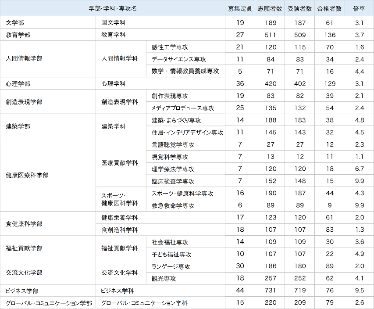Click the 受験者数 column header
The width and height of the screenshot is (374, 309).
299,7
